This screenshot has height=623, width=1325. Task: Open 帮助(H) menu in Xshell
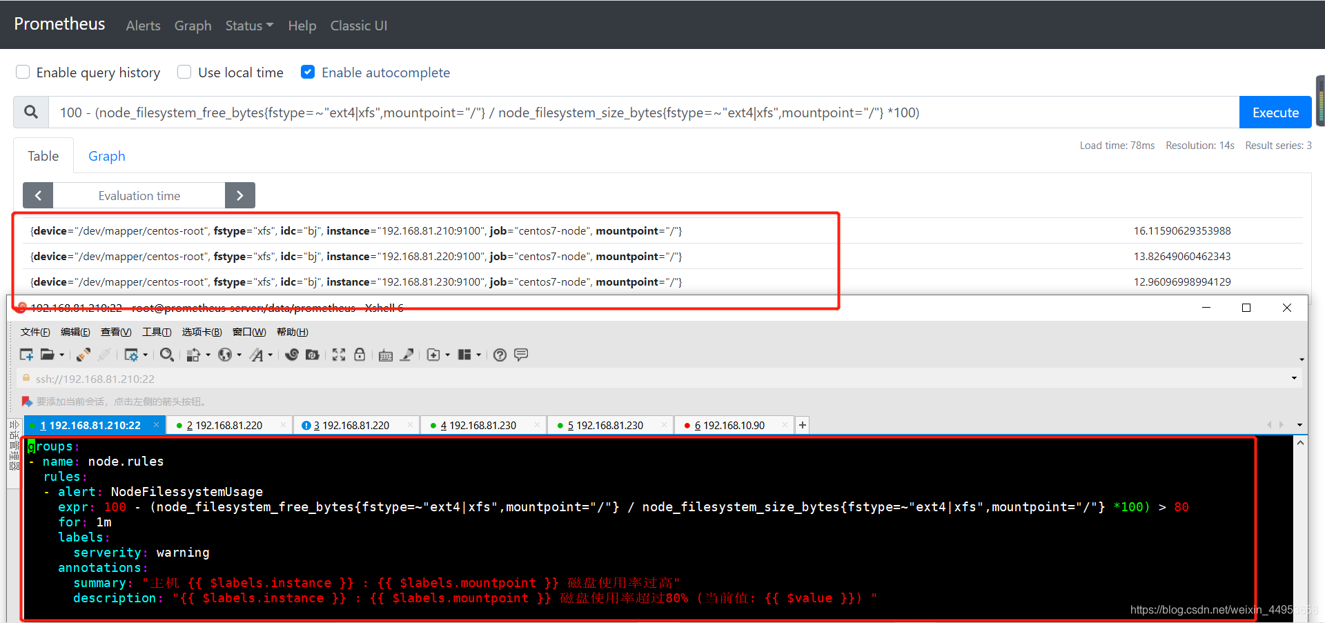pos(293,332)
